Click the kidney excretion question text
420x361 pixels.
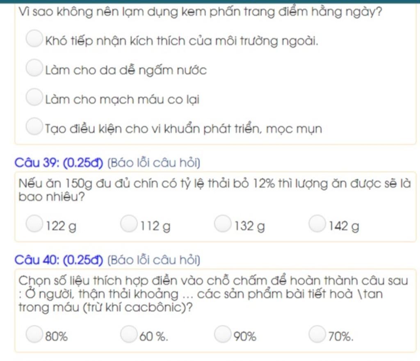(213, 294)
